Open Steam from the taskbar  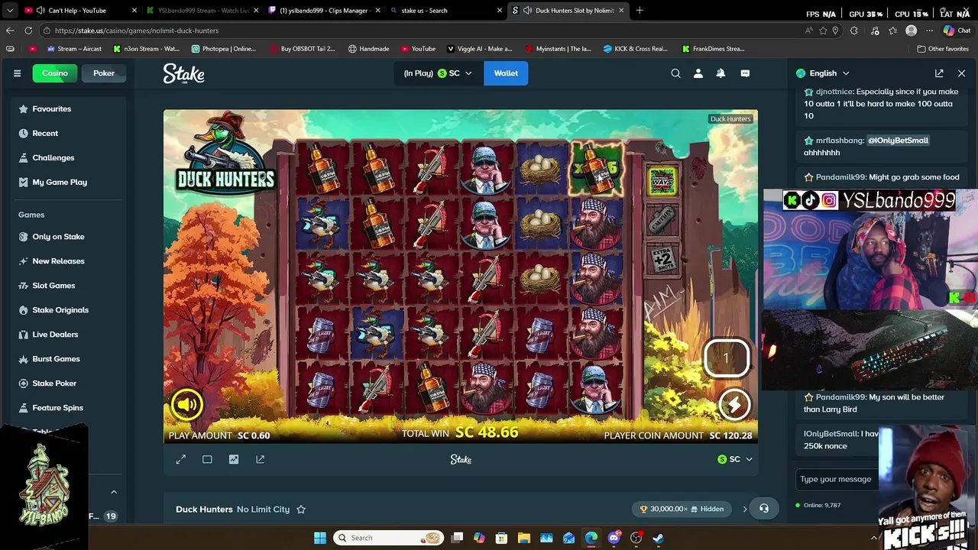click(x=659, y=538)
